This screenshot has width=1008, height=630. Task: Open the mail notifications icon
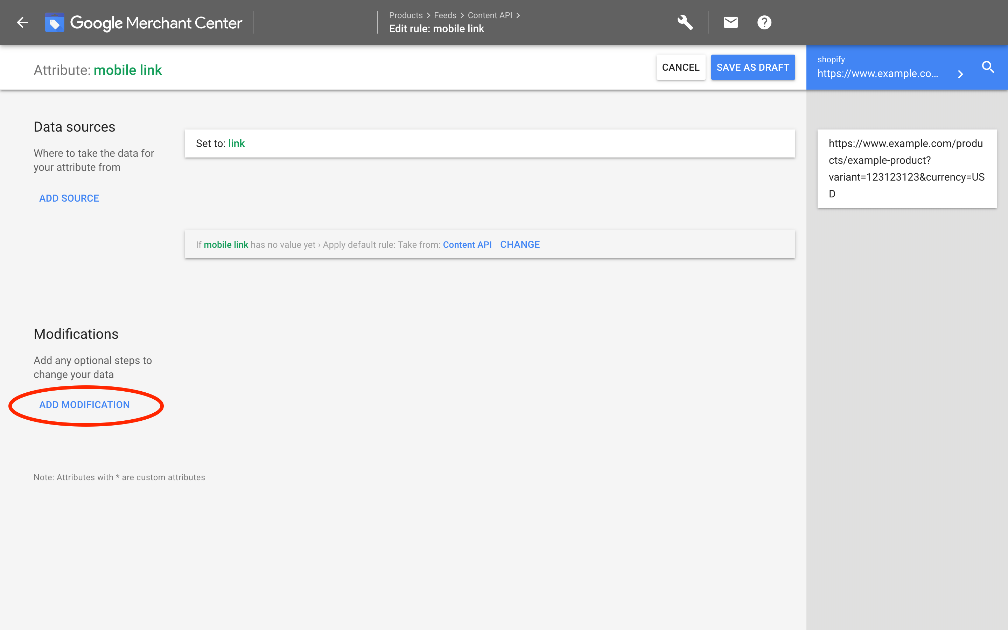(730, 22)
